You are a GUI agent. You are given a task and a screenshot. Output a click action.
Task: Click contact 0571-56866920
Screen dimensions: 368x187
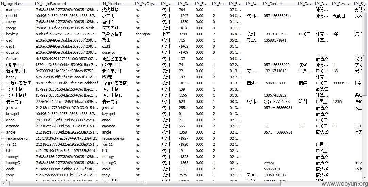(277, 65)
